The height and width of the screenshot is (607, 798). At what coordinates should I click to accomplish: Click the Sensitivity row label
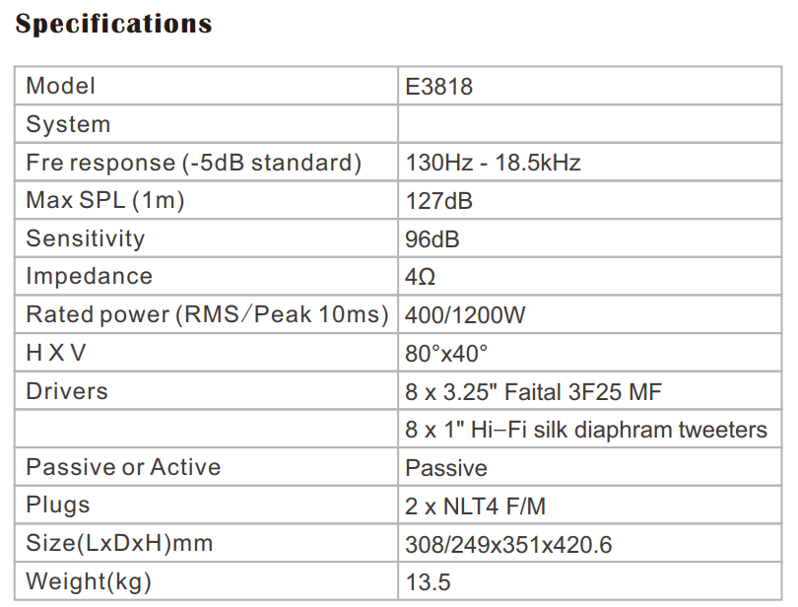click(85, 238)
